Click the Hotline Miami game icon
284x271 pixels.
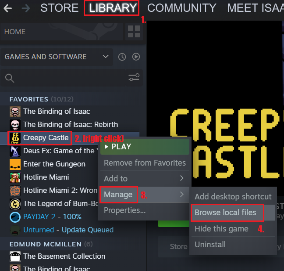click(x=15, y=177)
